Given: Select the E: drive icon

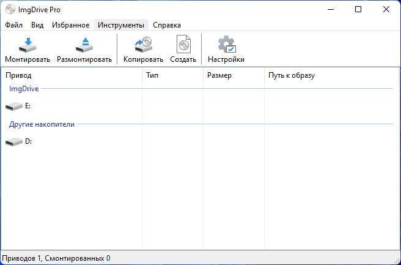Looking at the screenshot, I should (x=14, y=106).
